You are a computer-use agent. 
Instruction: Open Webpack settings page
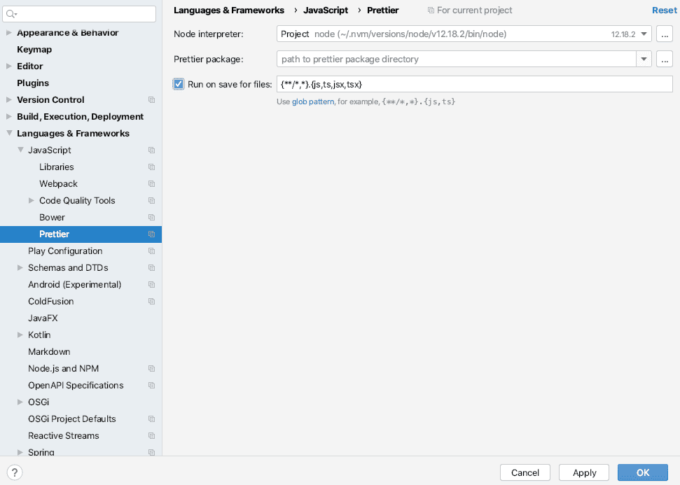(x=58, y=184)
